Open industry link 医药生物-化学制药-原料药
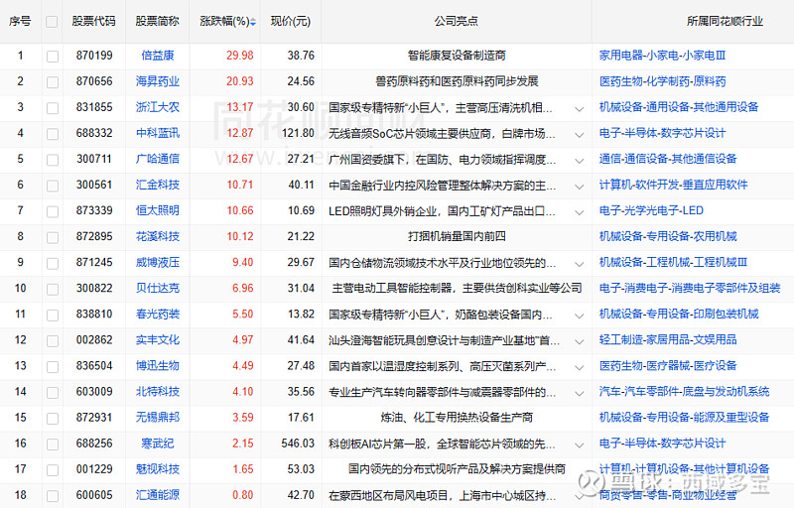794x508 pixels. tap(662, 81)
